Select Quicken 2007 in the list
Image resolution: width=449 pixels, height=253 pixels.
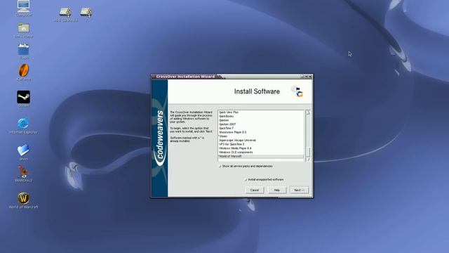click(260, 124)
